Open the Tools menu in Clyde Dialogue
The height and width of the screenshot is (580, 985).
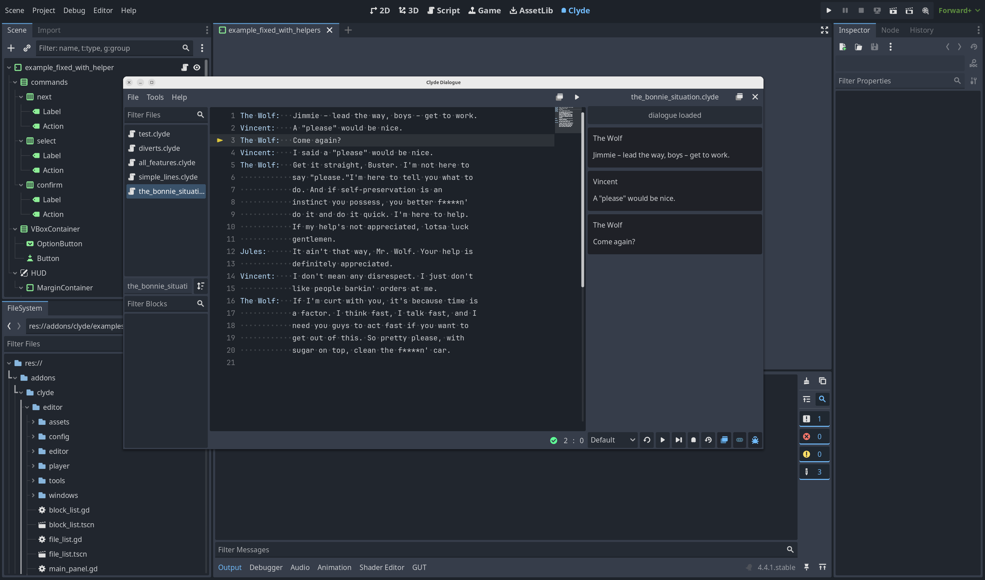155,97
